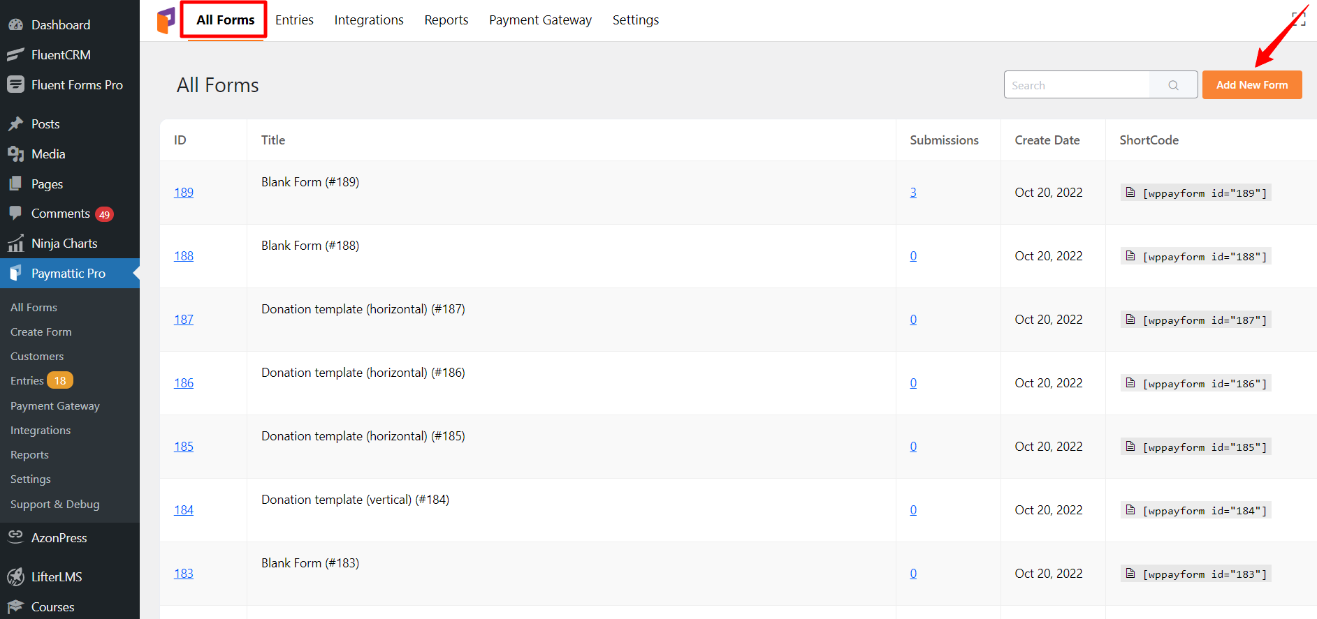Open form ID 188 link
This screenshot has width=1317, height=619.
[184, 256]
